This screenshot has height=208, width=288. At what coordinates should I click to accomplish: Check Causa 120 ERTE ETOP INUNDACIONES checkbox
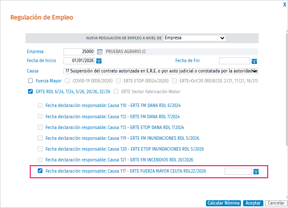point(40,149)
